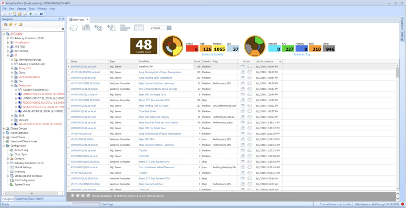Click the green Start/Play toolbar icon
The width and height of the screenshot is (406, 208).
(31, 14)
